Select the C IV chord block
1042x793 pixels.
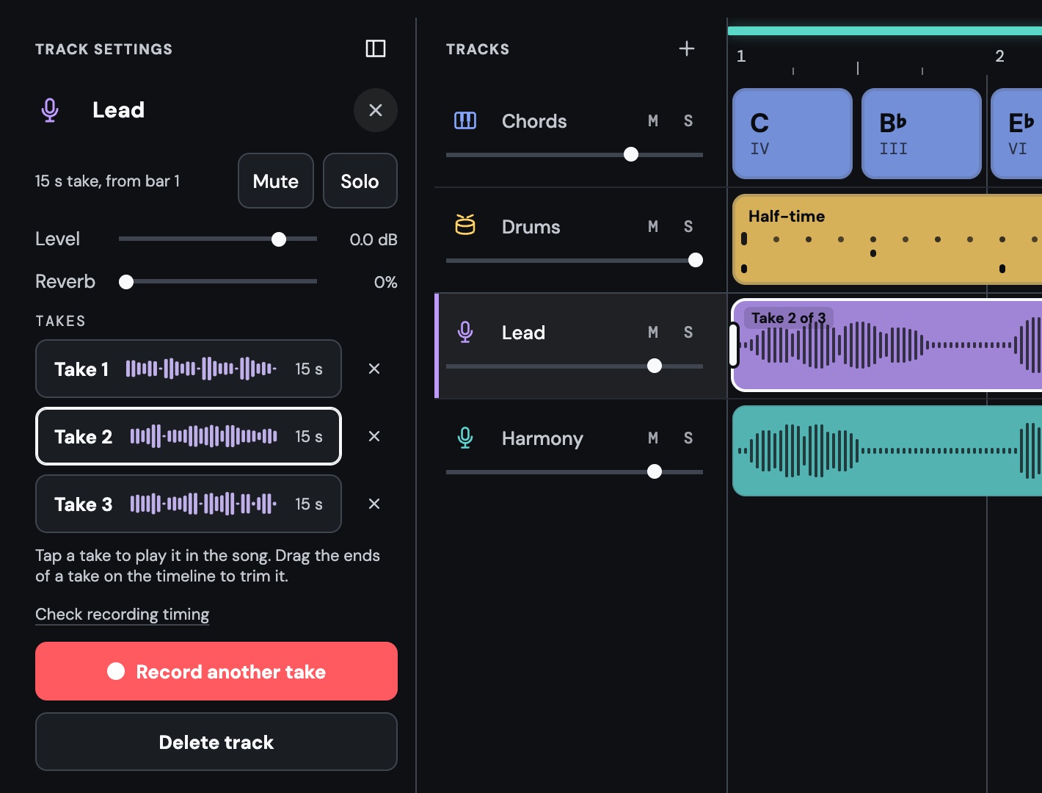[x=793, y=134]
